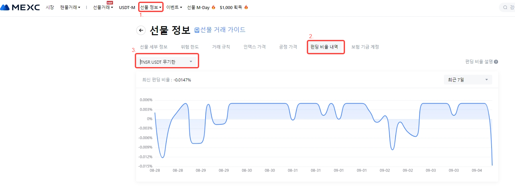Click the back arrow button

[141, 30]
